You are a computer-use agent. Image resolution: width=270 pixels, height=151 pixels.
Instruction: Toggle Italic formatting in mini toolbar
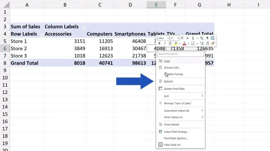pyautogui.click(x=165, y=43)
